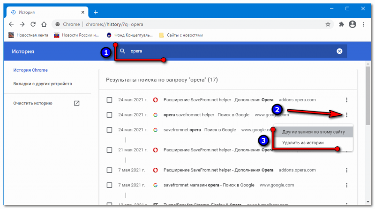
Task: Open the user profile avatar
Action: pos(352,24)
